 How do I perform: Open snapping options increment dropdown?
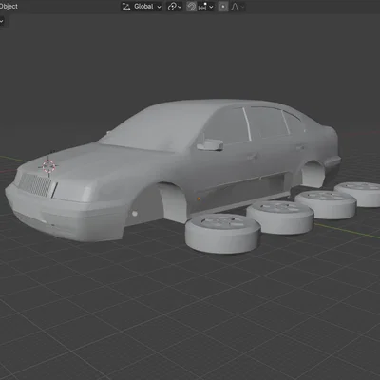tap(206, 7)
